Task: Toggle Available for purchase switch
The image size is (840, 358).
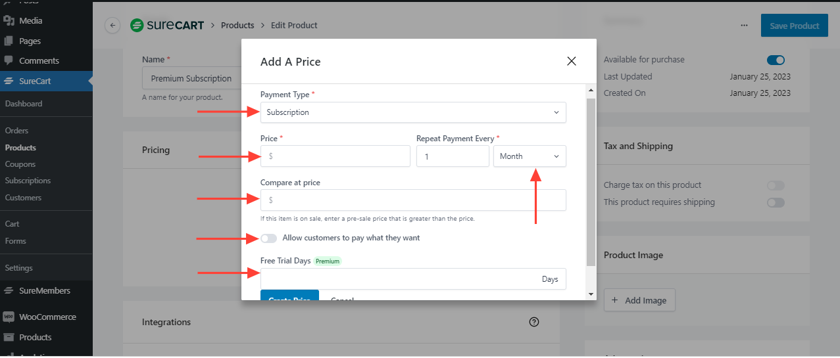Action: [x=776, y=60]
